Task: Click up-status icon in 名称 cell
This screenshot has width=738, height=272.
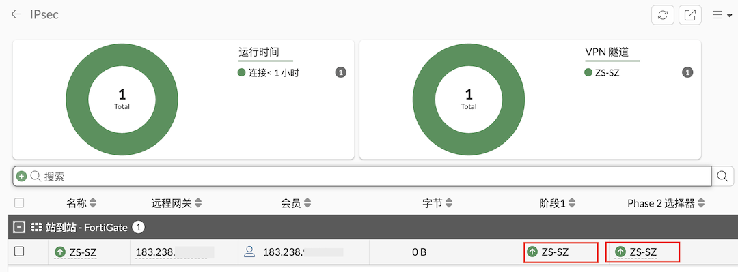Action: tap(59, 252)
